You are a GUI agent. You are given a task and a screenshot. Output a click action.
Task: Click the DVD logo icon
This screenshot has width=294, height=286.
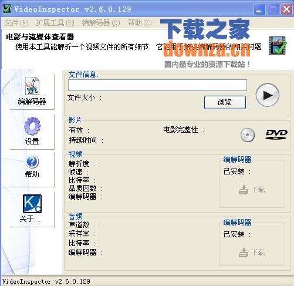click(x=276, y=134)
